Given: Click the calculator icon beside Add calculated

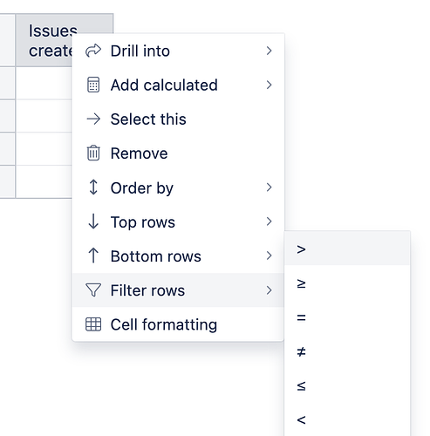Looking at the screenshot, I should pos(93,85).
